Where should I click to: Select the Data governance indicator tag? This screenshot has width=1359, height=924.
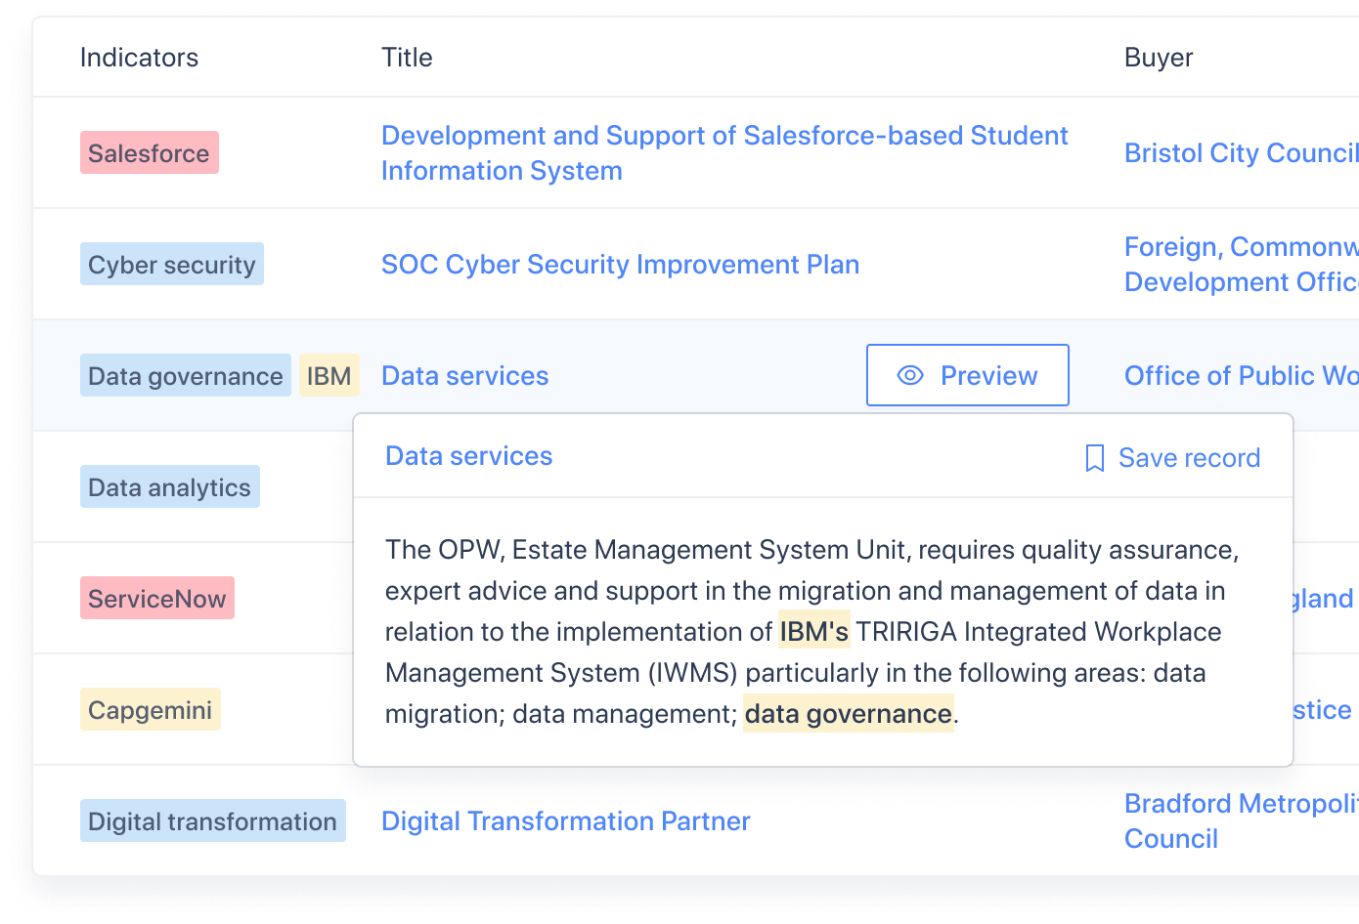[185, 375]
